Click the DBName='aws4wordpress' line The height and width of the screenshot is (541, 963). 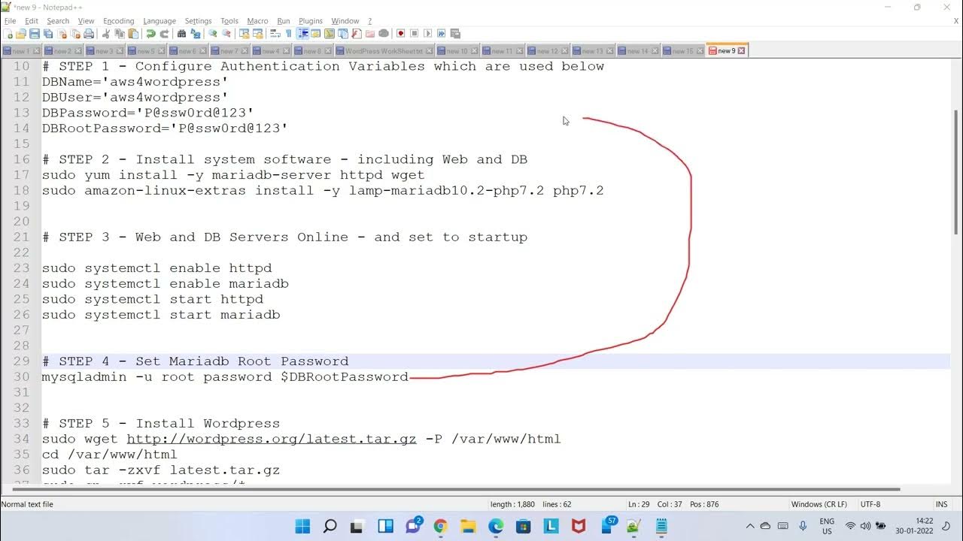135,82
